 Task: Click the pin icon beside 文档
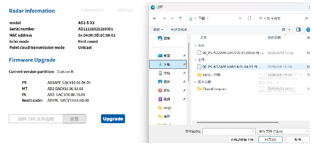pos(184,73)
